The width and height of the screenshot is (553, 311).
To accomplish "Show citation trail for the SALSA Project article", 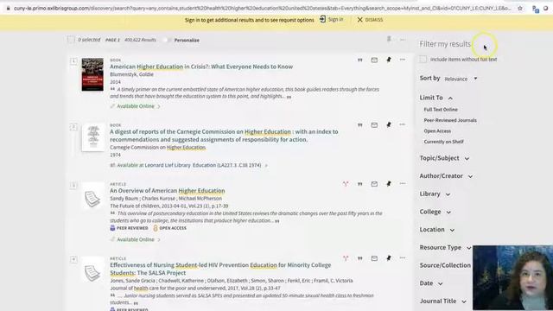I will click(346, 258).
